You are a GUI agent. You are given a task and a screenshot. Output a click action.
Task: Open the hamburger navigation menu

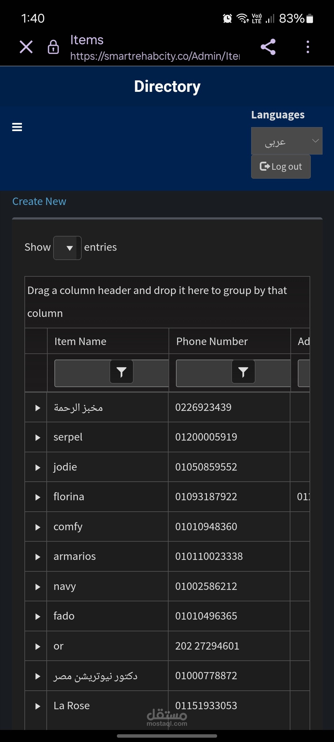click(x=16, y=127)
